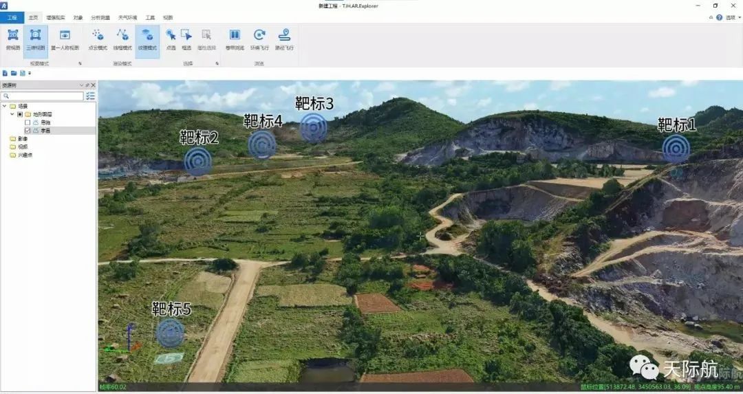Activate first-person view (第一人称视图)
The height and width of the screenshot is (394, 743).
pyautogui.click(x=65, y=39)
